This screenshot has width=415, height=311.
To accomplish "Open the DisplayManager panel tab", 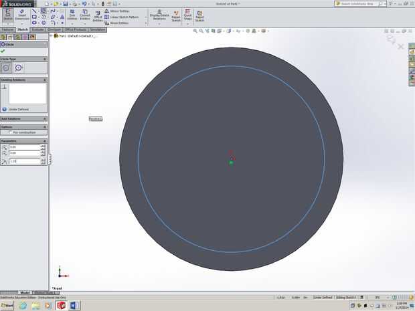I will 33,37.
